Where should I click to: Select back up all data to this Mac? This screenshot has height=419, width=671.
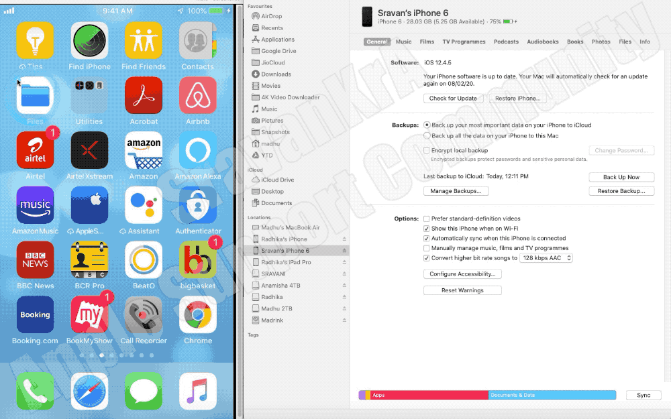(427, 135)
